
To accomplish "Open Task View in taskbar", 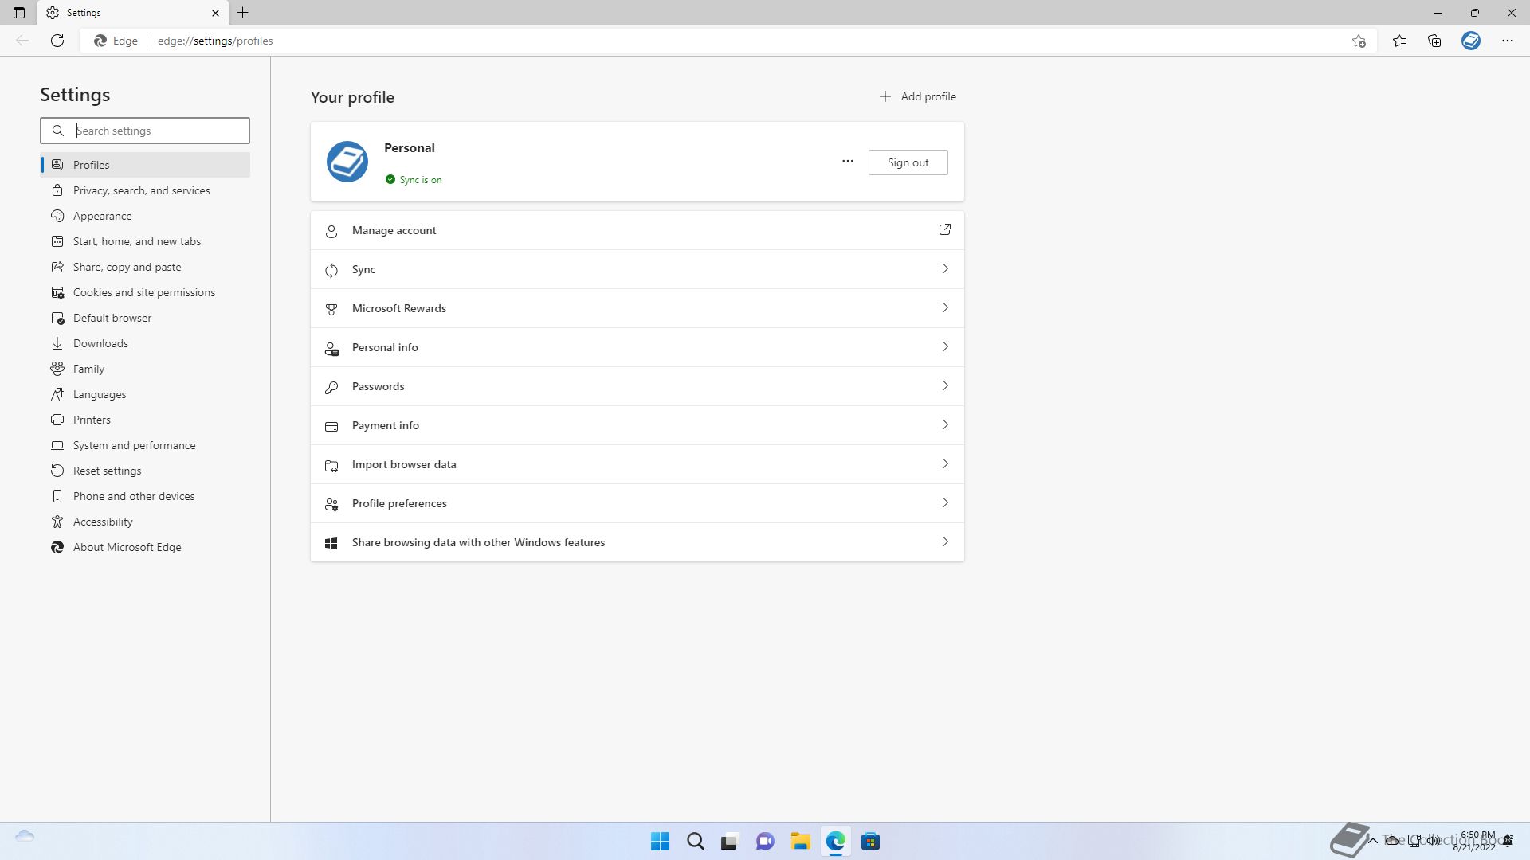I will click(x=729, y=842).
